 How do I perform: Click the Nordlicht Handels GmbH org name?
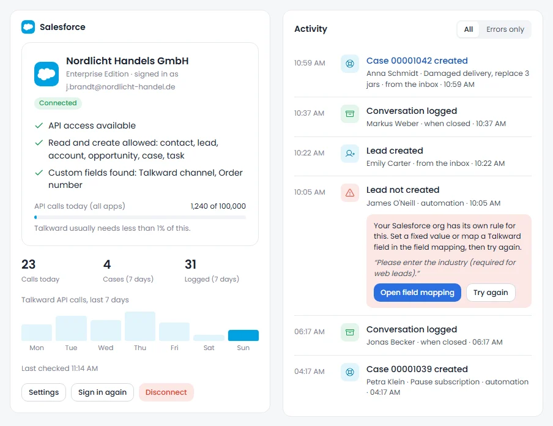click(127, 61)
